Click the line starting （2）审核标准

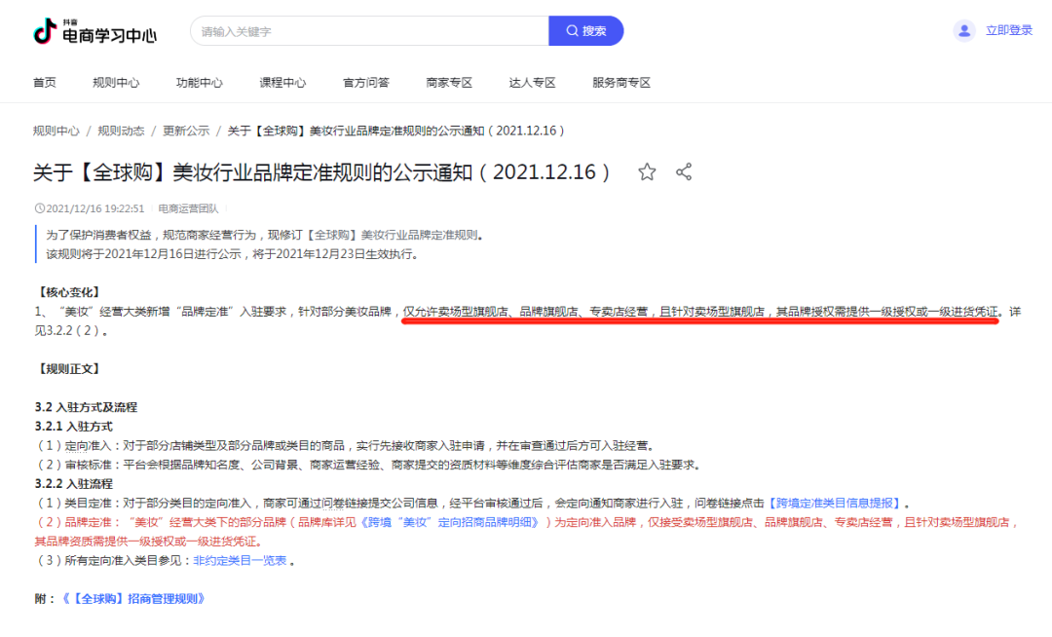coord(368,465)
